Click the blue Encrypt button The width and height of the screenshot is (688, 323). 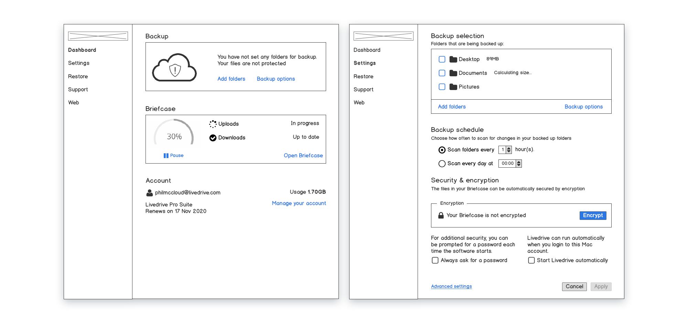pos(593,215)
